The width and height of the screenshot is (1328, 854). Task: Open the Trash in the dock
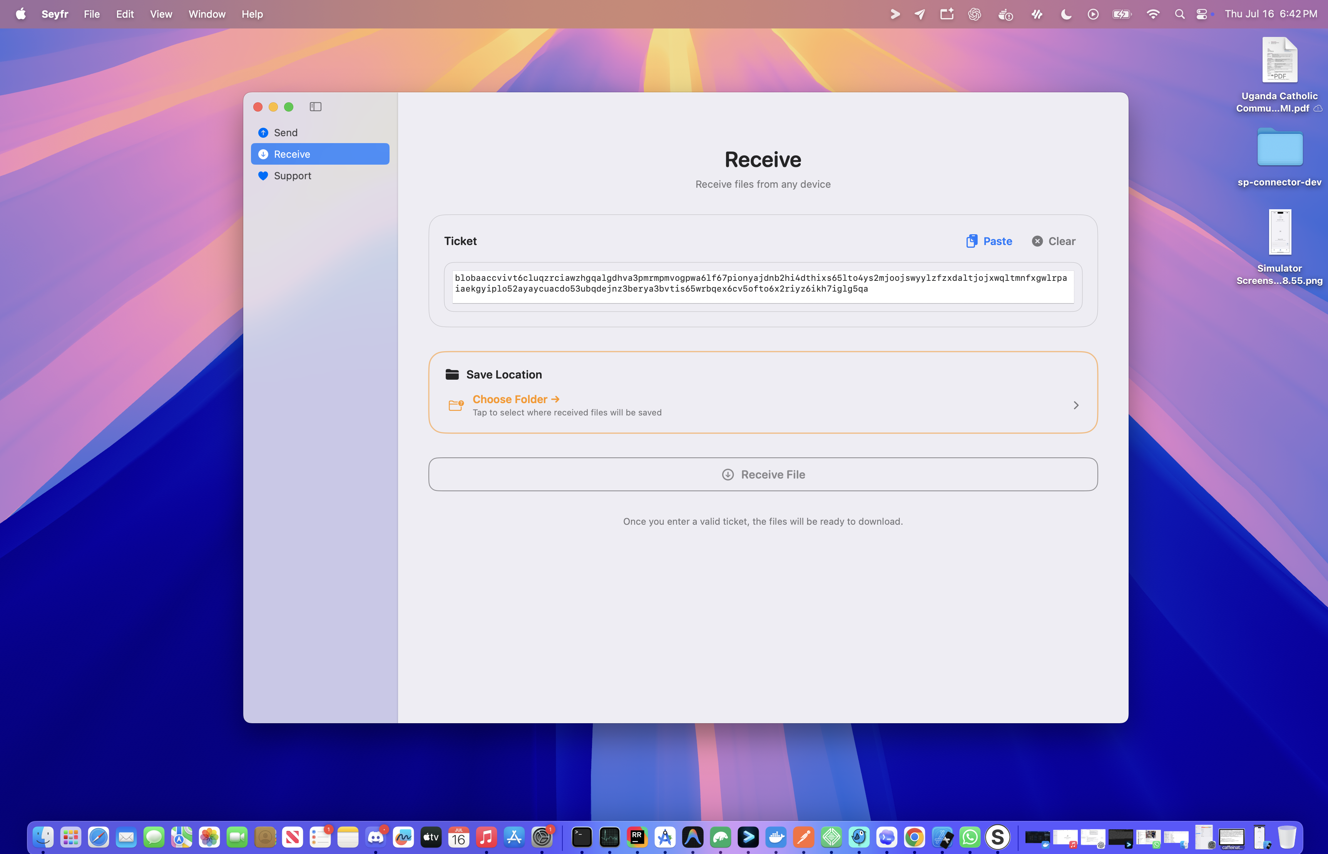pyautogui.click(x=1287, y=837)
